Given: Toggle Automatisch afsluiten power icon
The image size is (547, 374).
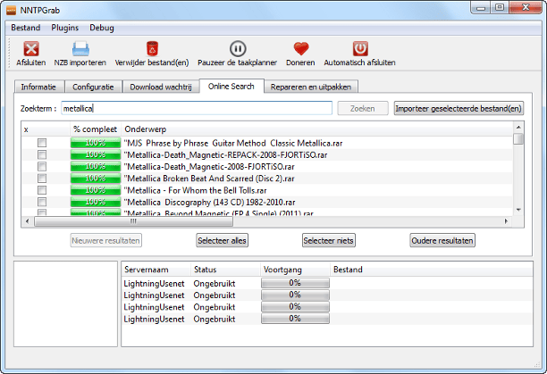Looking at the screenshot, I should [360, 49].
